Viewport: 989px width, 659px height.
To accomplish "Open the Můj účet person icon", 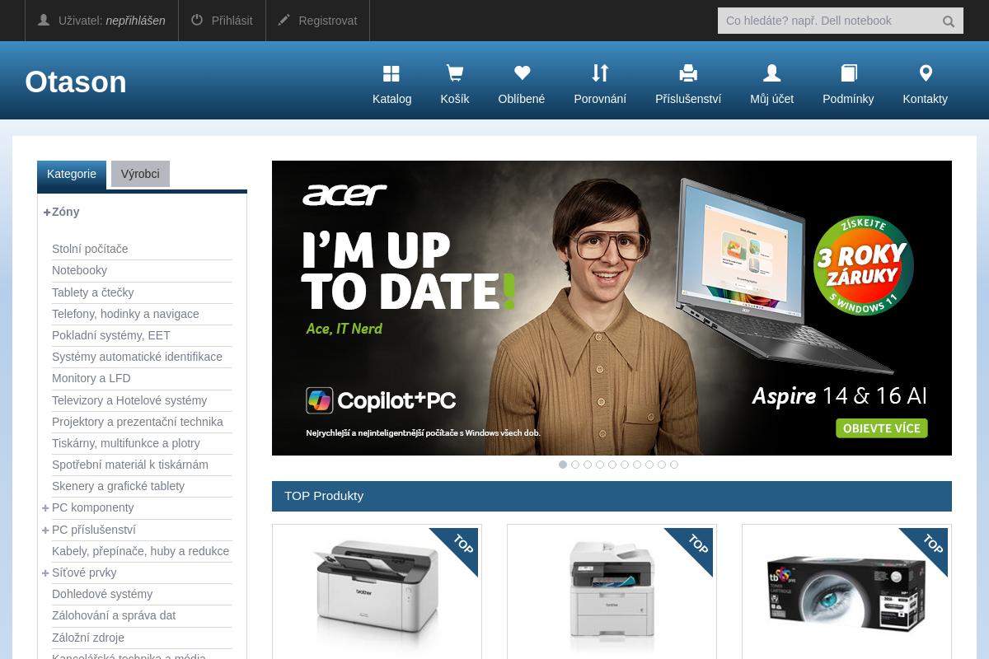I will pos(772,74).
